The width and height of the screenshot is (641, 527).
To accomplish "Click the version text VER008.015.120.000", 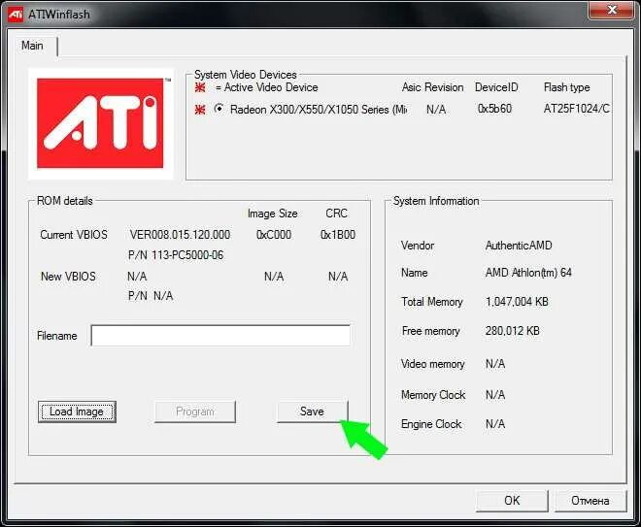I will [180, 235].
